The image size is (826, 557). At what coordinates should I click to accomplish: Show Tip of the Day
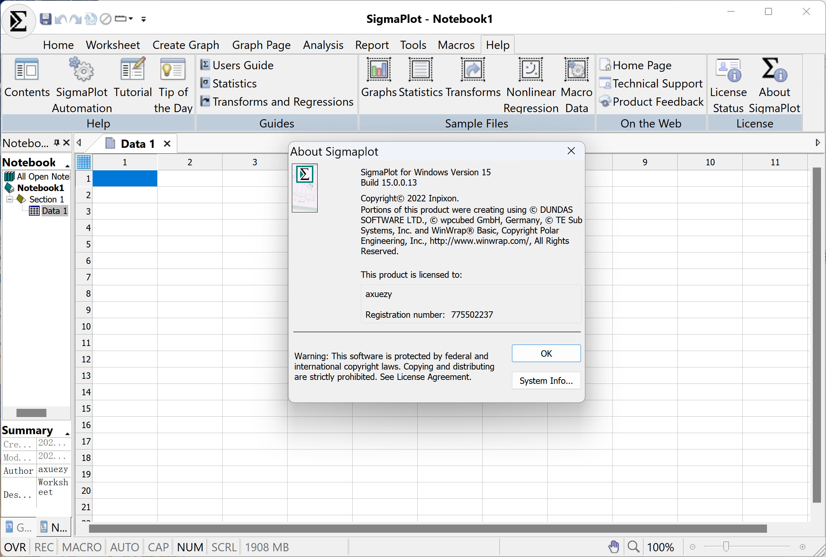[x=173, y=85]
